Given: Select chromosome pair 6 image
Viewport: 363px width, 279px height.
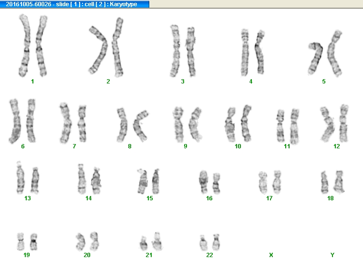Looking at the screenshot, I should click(x=22, y=121).
